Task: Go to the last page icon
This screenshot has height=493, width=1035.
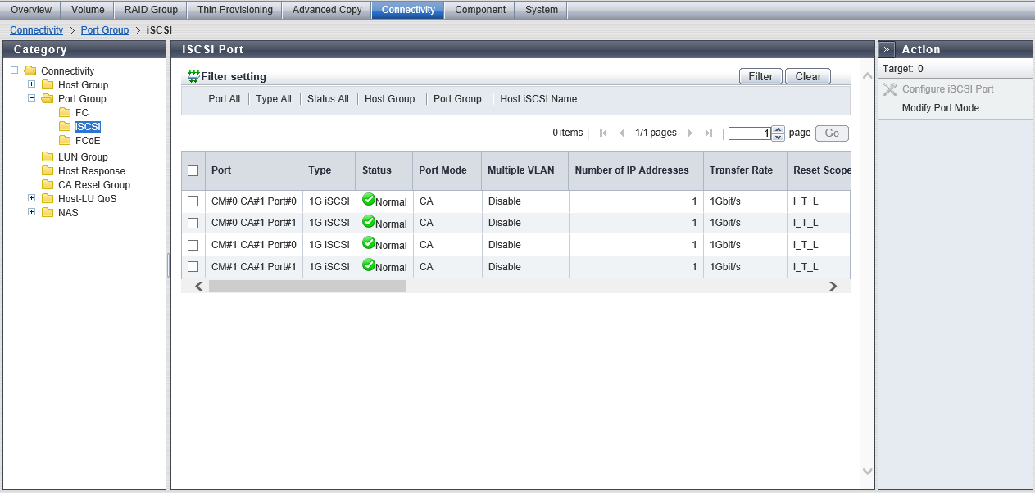Action: 709,133
